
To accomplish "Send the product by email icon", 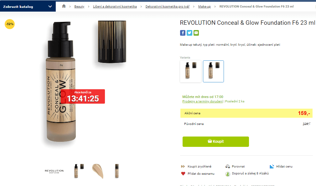I will (196, 33).
